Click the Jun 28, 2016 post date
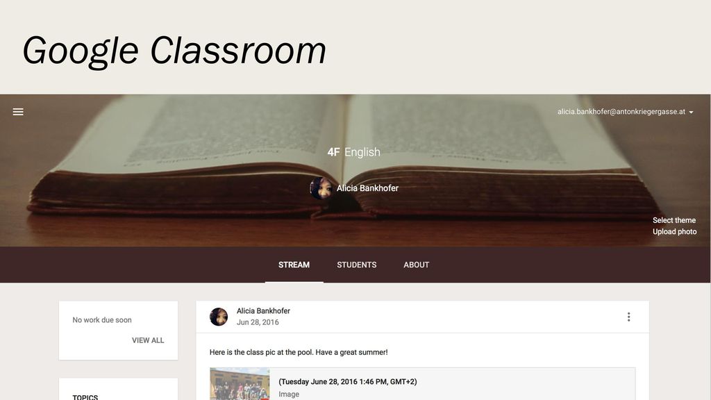The height and width of the screenshot is (400, 711). coord(258,322)
